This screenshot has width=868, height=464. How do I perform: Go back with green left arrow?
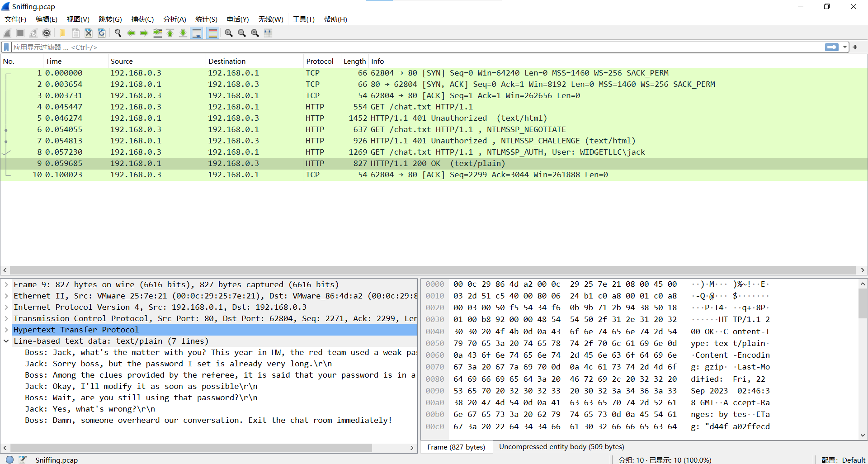[131, 33]
